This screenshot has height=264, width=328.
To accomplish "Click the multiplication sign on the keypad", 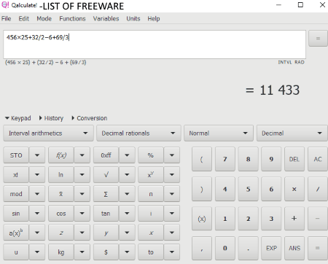I will 294,189.
